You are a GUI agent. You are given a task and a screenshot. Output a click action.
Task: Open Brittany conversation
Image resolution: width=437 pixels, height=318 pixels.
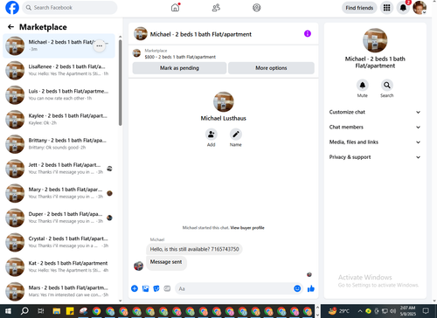pyautogui.click(x=59, y=144)
